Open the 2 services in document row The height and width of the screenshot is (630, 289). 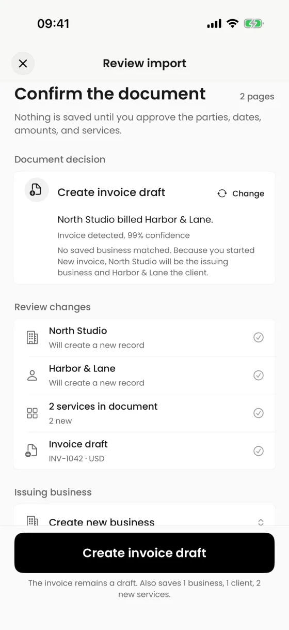pyautogui.click(x=145, y=413)
